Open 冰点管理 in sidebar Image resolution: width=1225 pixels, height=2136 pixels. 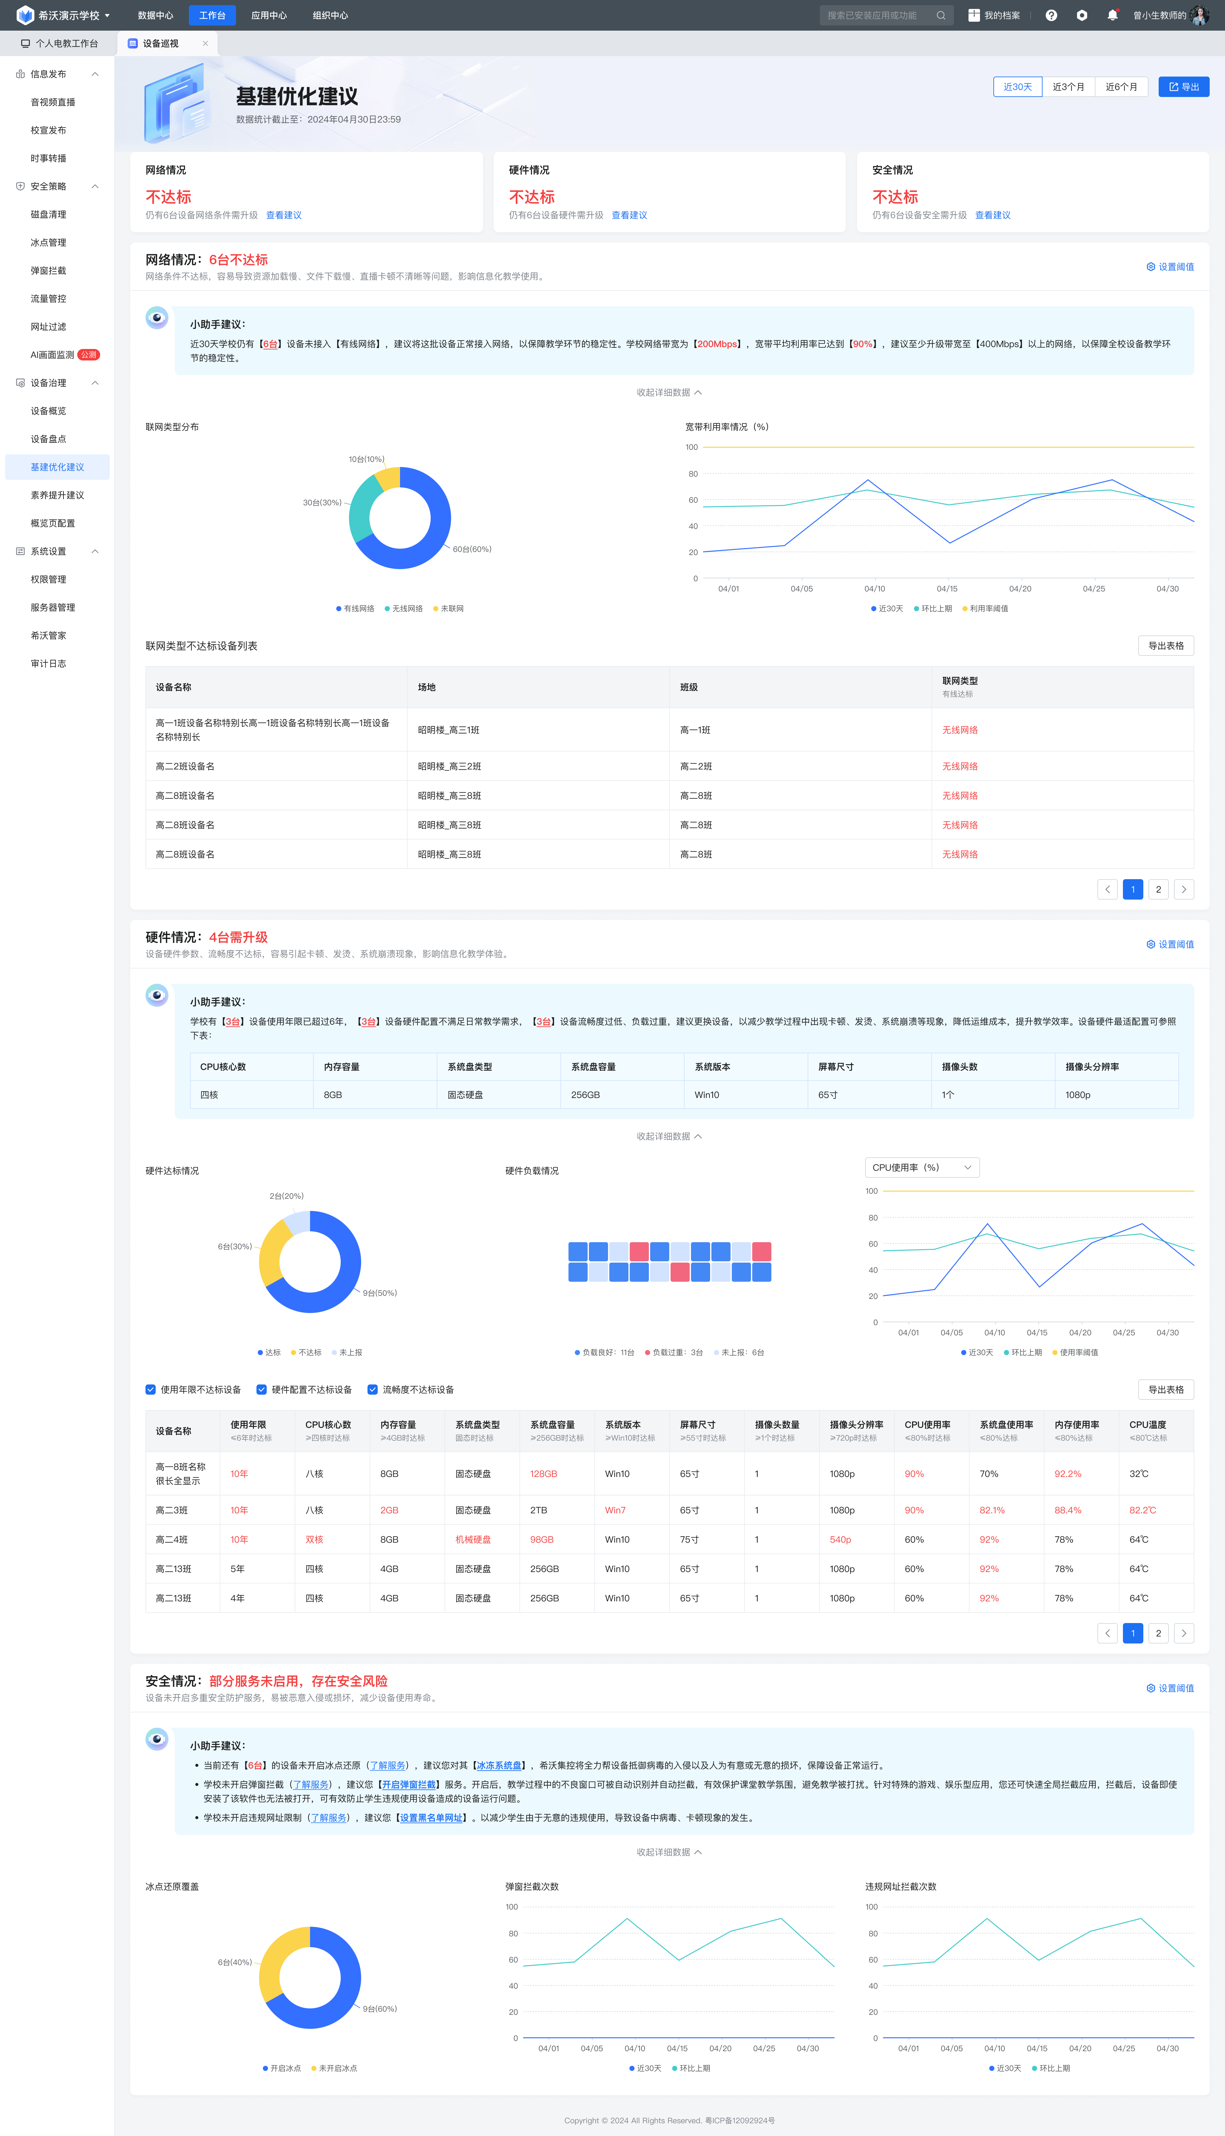49,242
